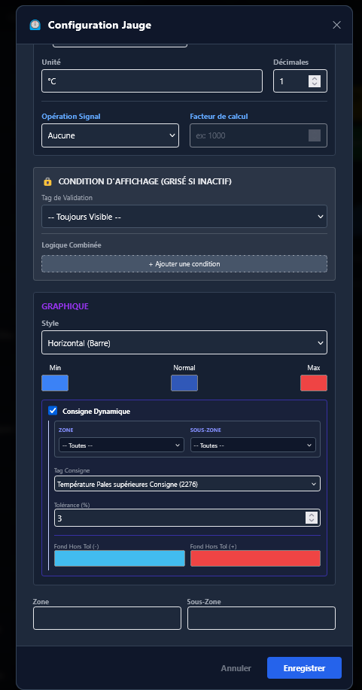Pick the Min color swatch
The image size is (362, 690).
(x=55, y=383)
